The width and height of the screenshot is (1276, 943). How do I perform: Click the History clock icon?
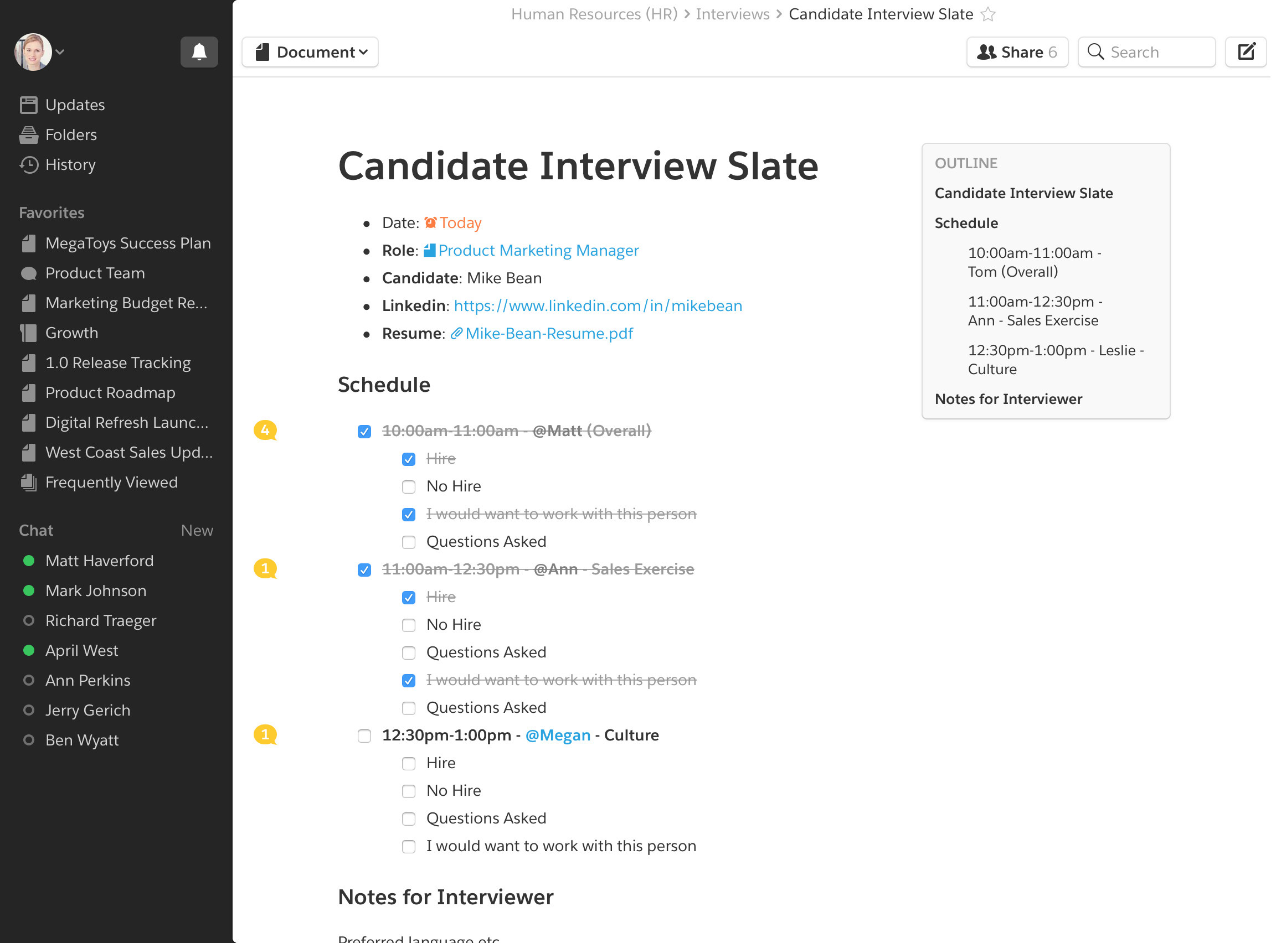tap(29, 165)
